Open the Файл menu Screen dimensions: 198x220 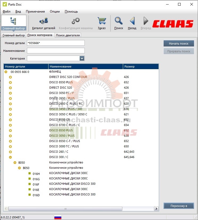[6, 11]
